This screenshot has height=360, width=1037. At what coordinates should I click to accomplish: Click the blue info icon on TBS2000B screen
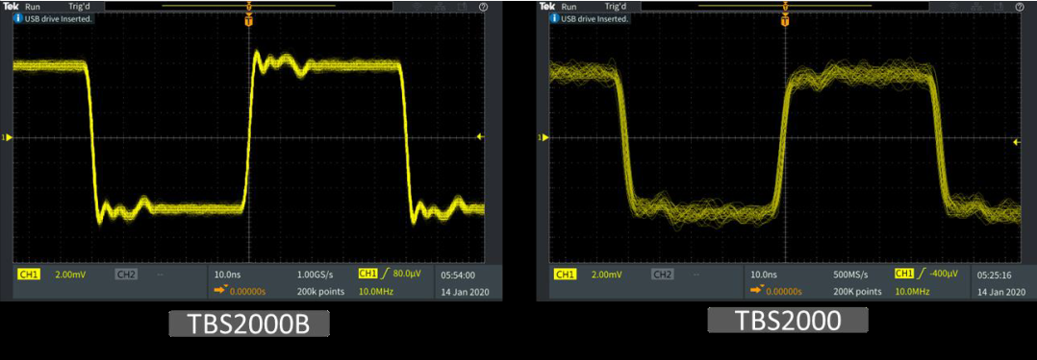18,18
